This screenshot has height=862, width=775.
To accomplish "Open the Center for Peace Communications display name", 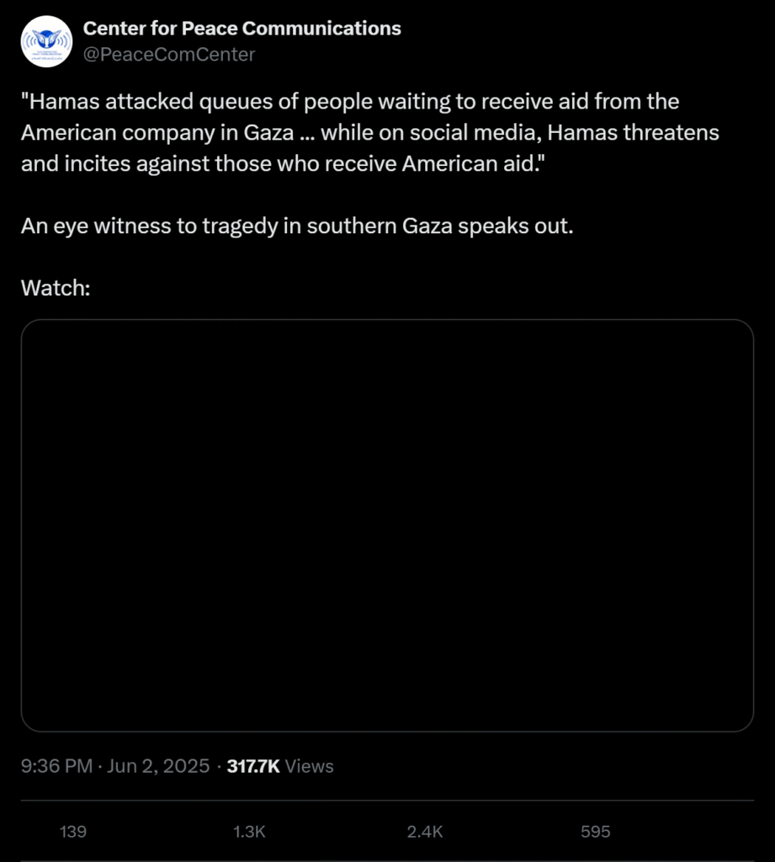I will coord(242,29).
